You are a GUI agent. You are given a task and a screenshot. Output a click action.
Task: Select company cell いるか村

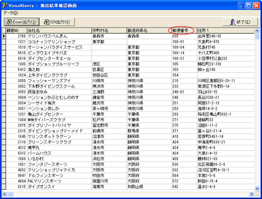[x=59, y=159]
